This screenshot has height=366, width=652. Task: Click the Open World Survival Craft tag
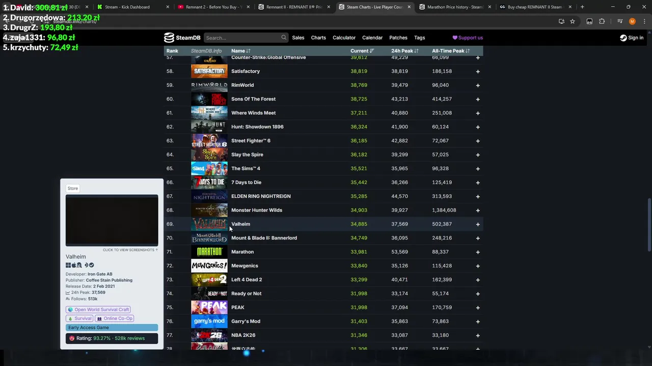(98, 310)
